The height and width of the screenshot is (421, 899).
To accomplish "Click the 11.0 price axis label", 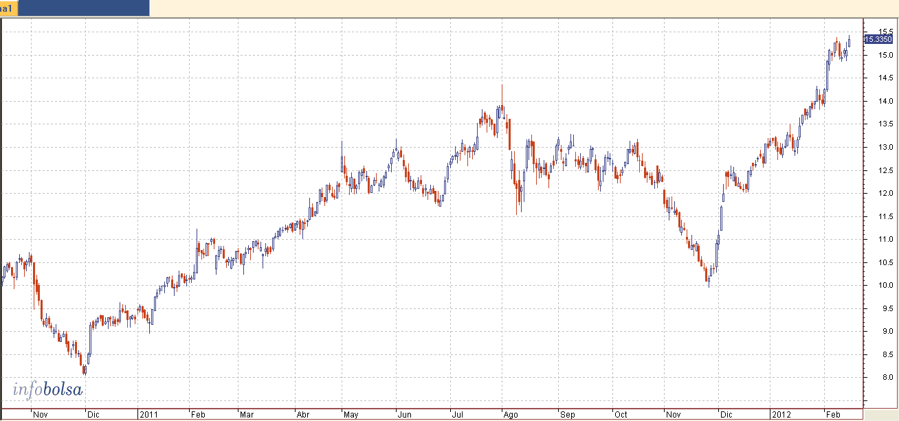I will point(885,239).
